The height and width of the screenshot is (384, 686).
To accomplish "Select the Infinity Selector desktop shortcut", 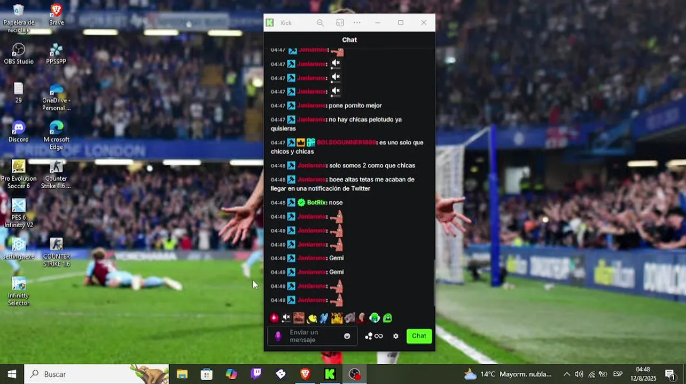I will point(19,292).
